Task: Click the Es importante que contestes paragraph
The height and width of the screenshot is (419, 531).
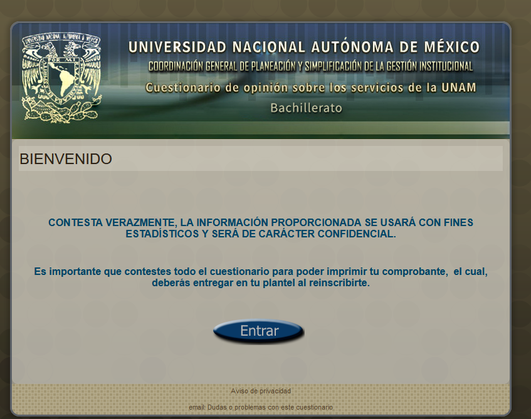Action: (x=260, y=277)
